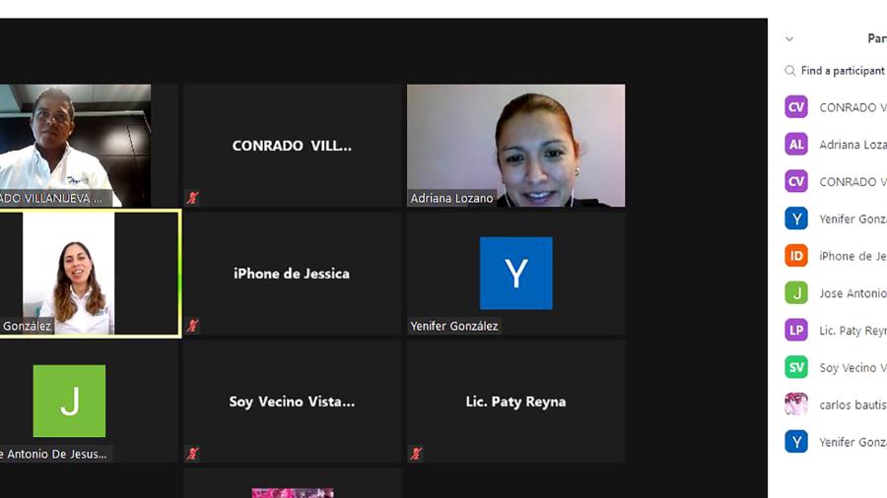
Task: Click the Jose Antonio name in participants list
Action: pyautogui.click(x=852, y=293)
